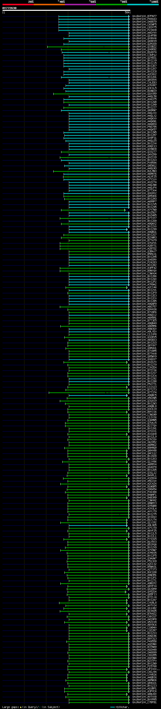Select the UniRef100_C1IXP8 label

144,335
